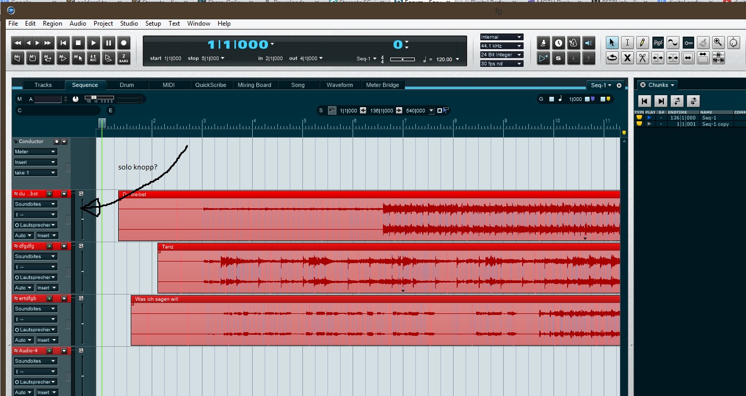Click the stop time 5|1|000 value
The width and height of the screenshot is (746, 396).
(x=210, y=59)
